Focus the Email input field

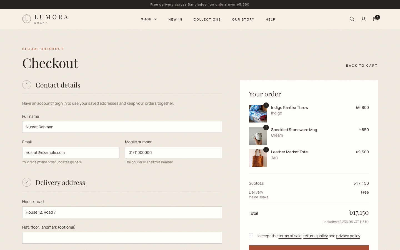(71, 152)
